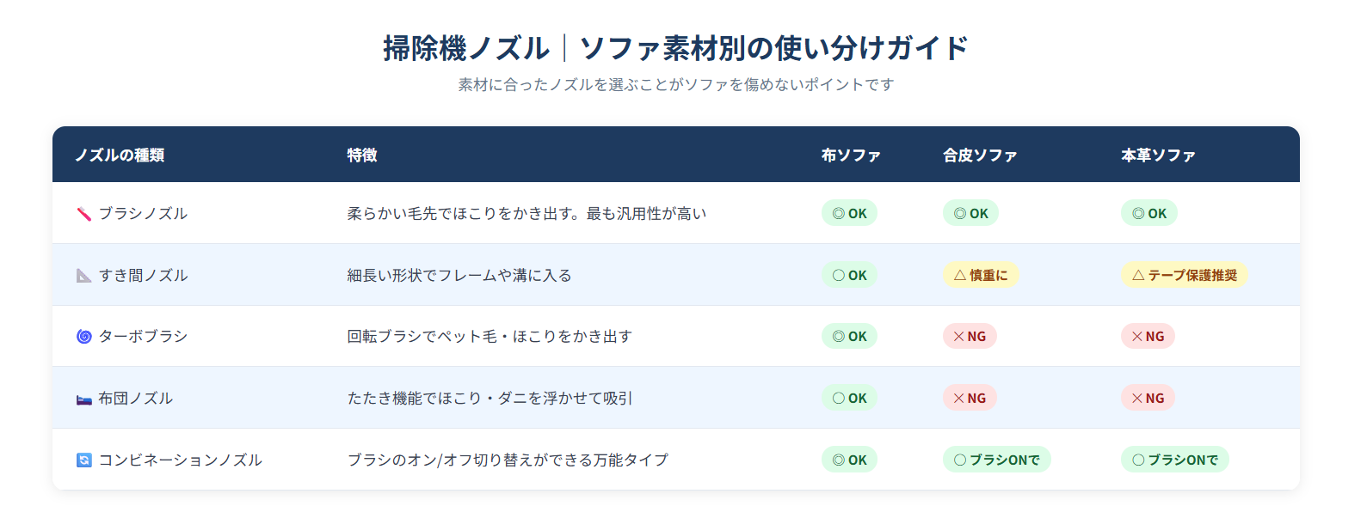This screenshot has height=512, width=1367.
Task: Click futon nozzle NG badge under 本革ソファ
Action: click(1148, 398)
